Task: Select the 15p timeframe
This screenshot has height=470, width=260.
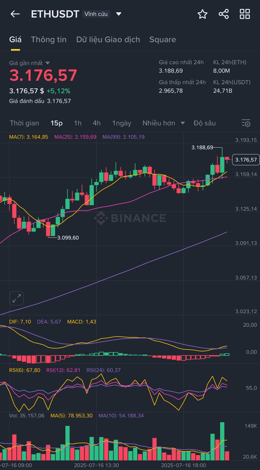Action: 57,123
